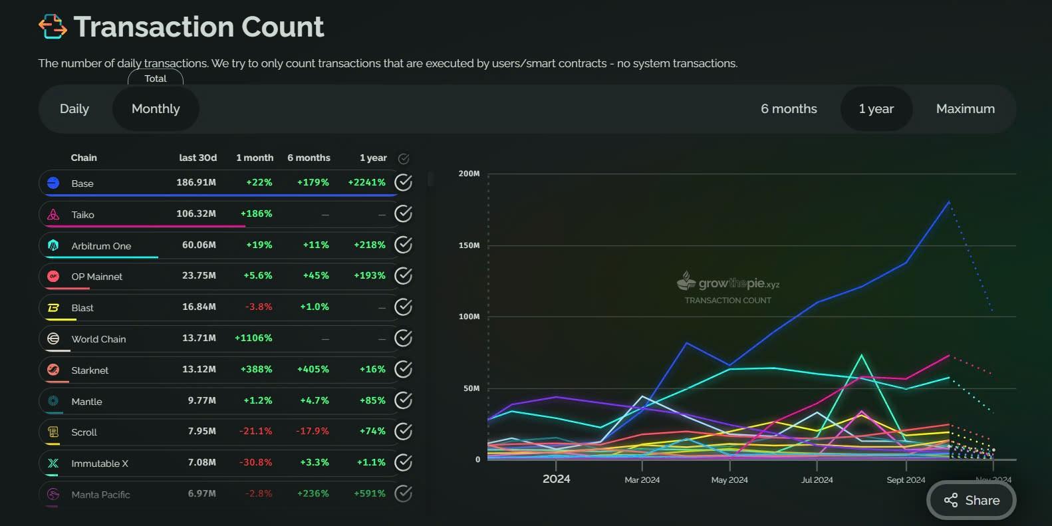Toggle Arbitrum One visibility checkmark
This screenshot has width=1052, height=526.
tap(403, 245)
